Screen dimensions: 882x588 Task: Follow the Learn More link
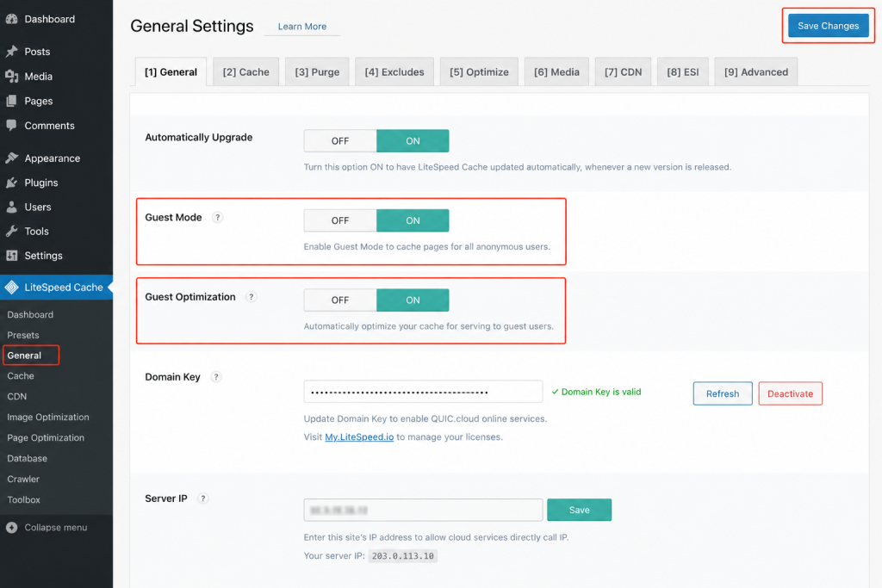pos(302,27)
